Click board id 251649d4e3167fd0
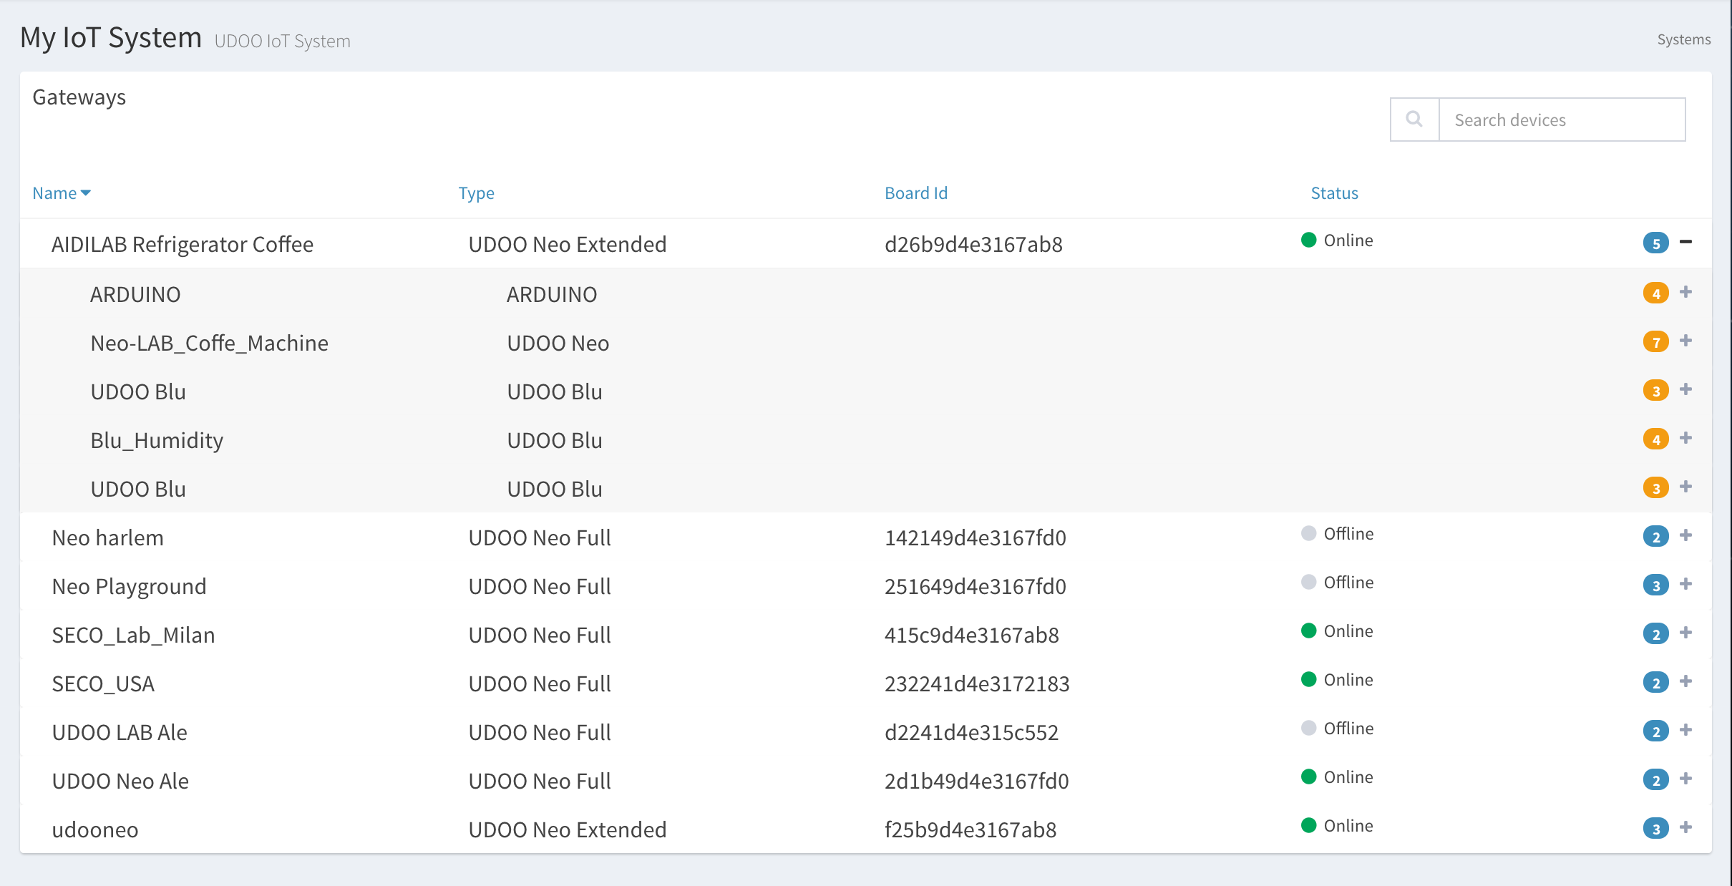 point(975,587)
